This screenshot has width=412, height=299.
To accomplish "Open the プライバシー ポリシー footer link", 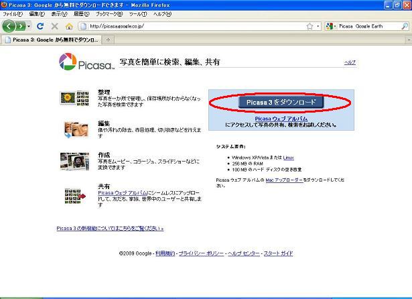I will pyautogui.click(x=201, y=253).
